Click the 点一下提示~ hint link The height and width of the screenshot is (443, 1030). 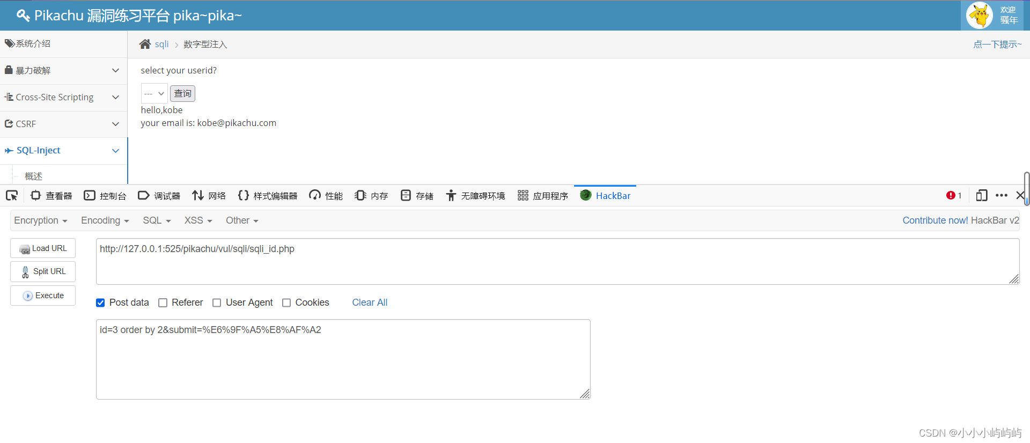[x=997, y=44]
